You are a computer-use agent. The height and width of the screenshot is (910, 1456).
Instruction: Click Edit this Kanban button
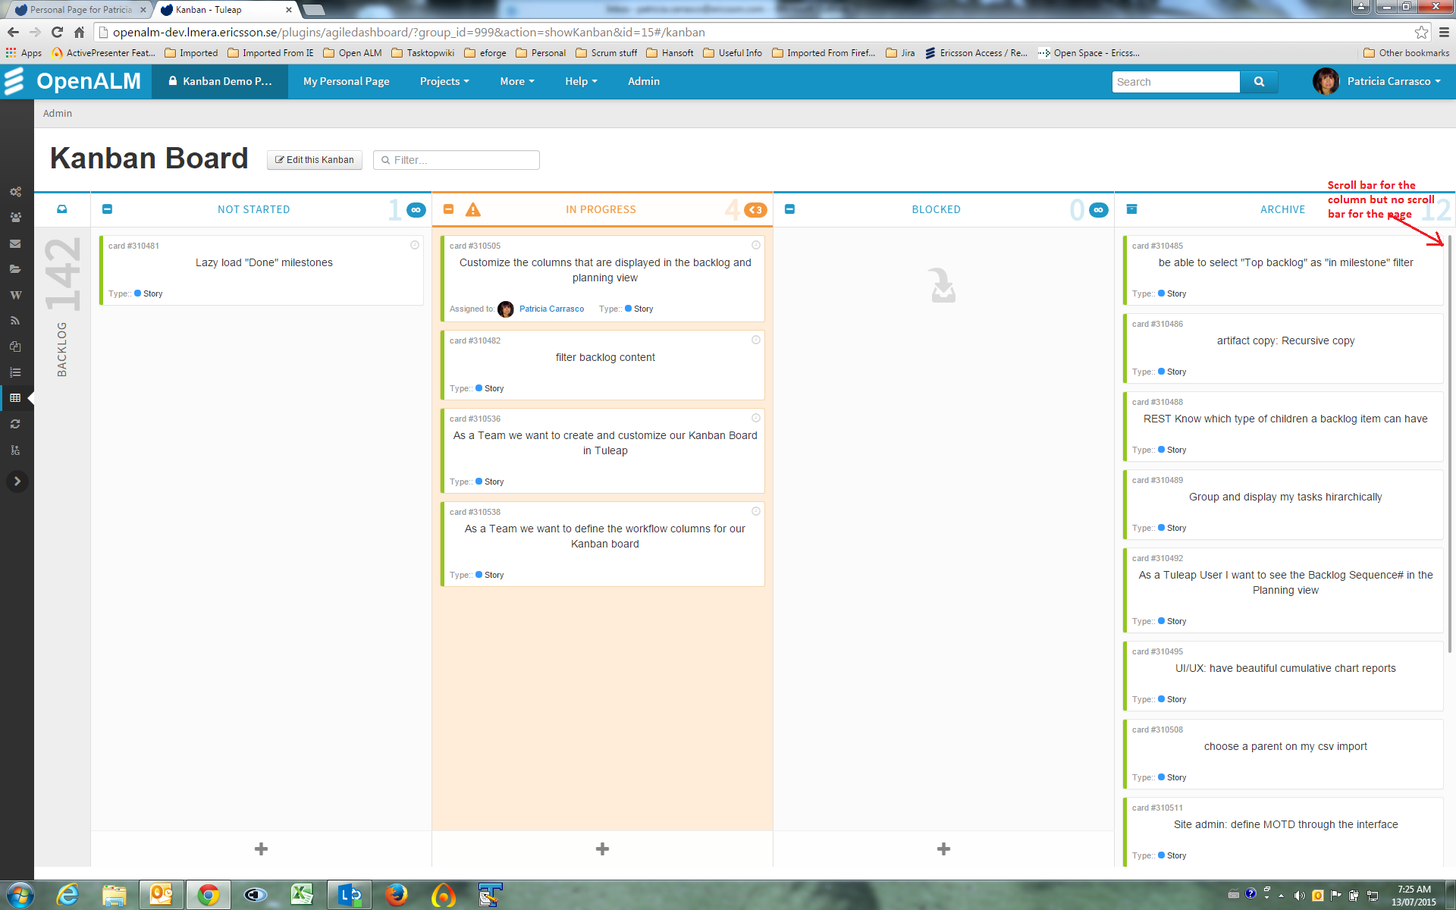click(x=315, y=160)
